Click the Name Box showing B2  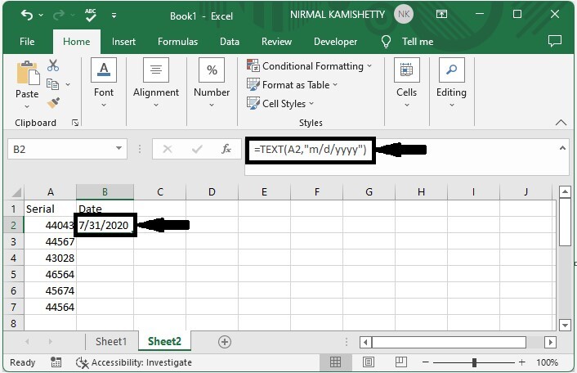(60, 149)
